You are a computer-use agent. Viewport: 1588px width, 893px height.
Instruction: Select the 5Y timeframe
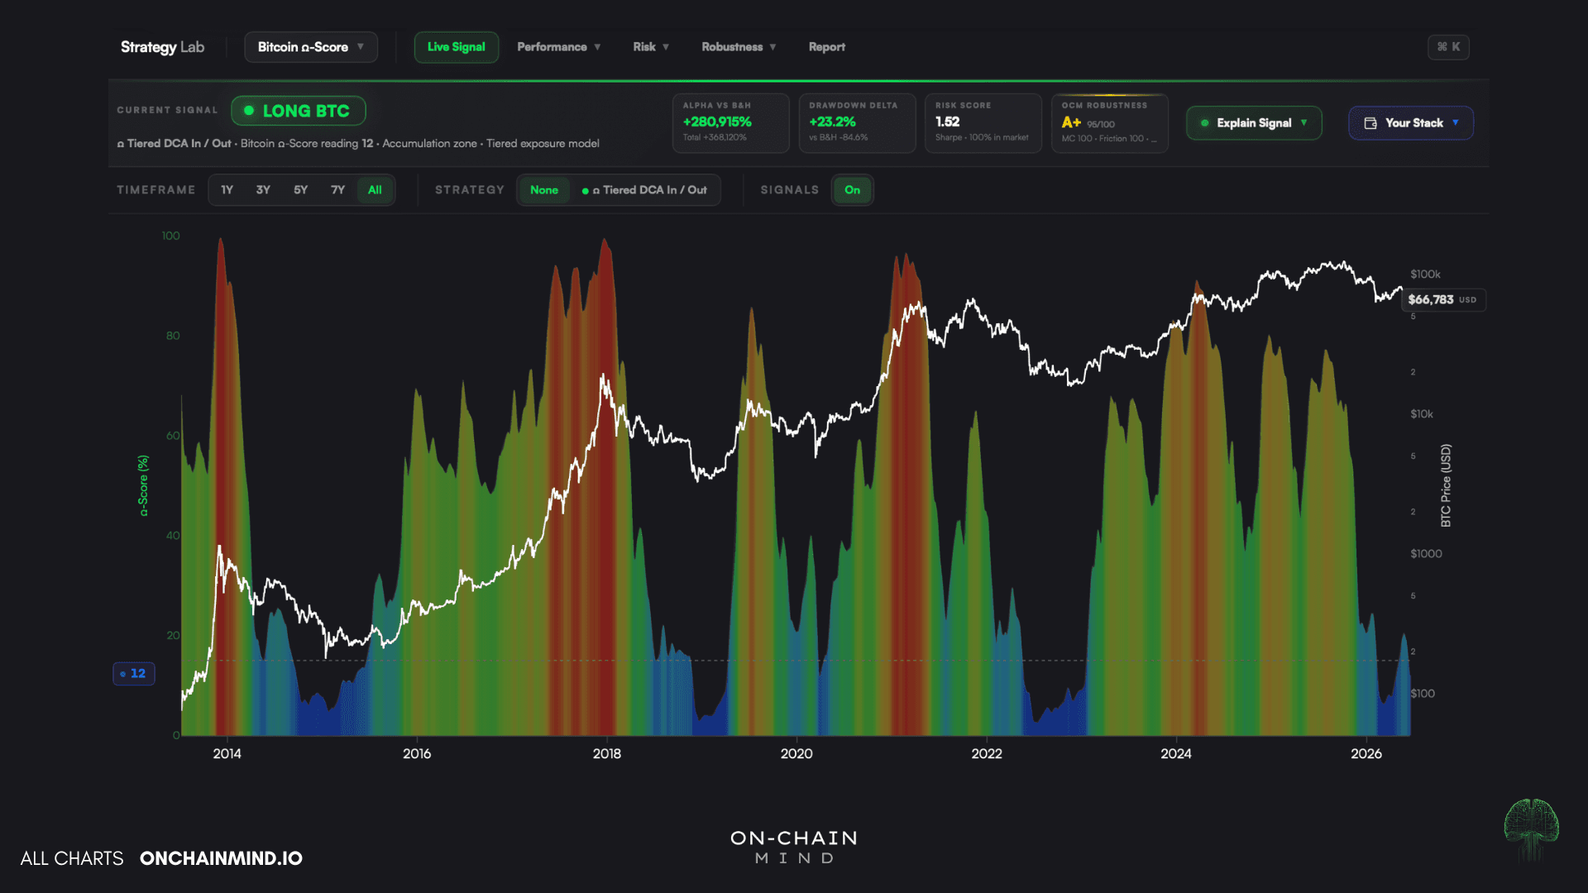(300, 190)
